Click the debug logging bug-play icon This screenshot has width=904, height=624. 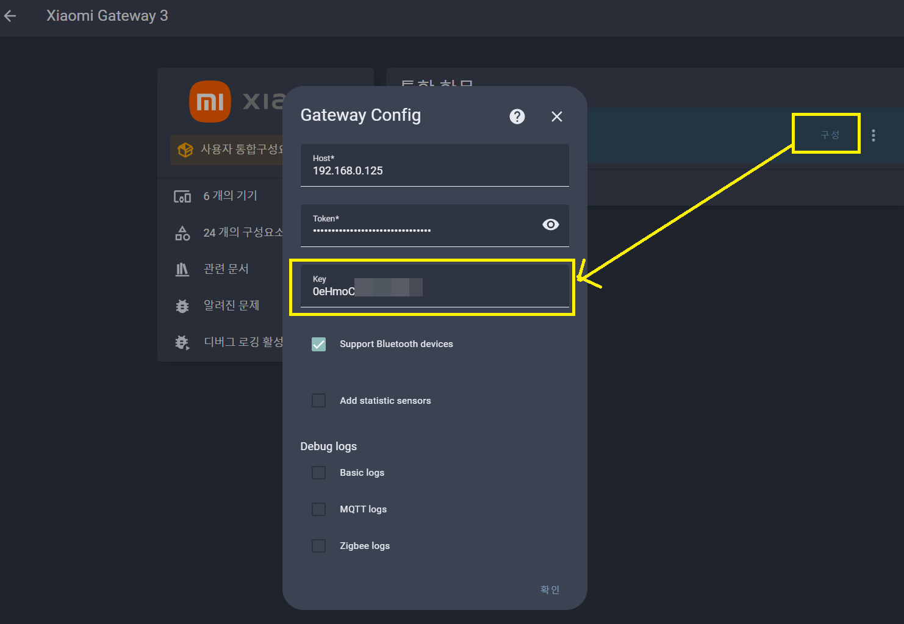[182, 342]
